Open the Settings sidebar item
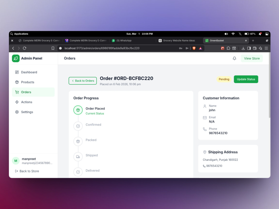The width and height of the screenshot is (279, 209). point(33,112)
